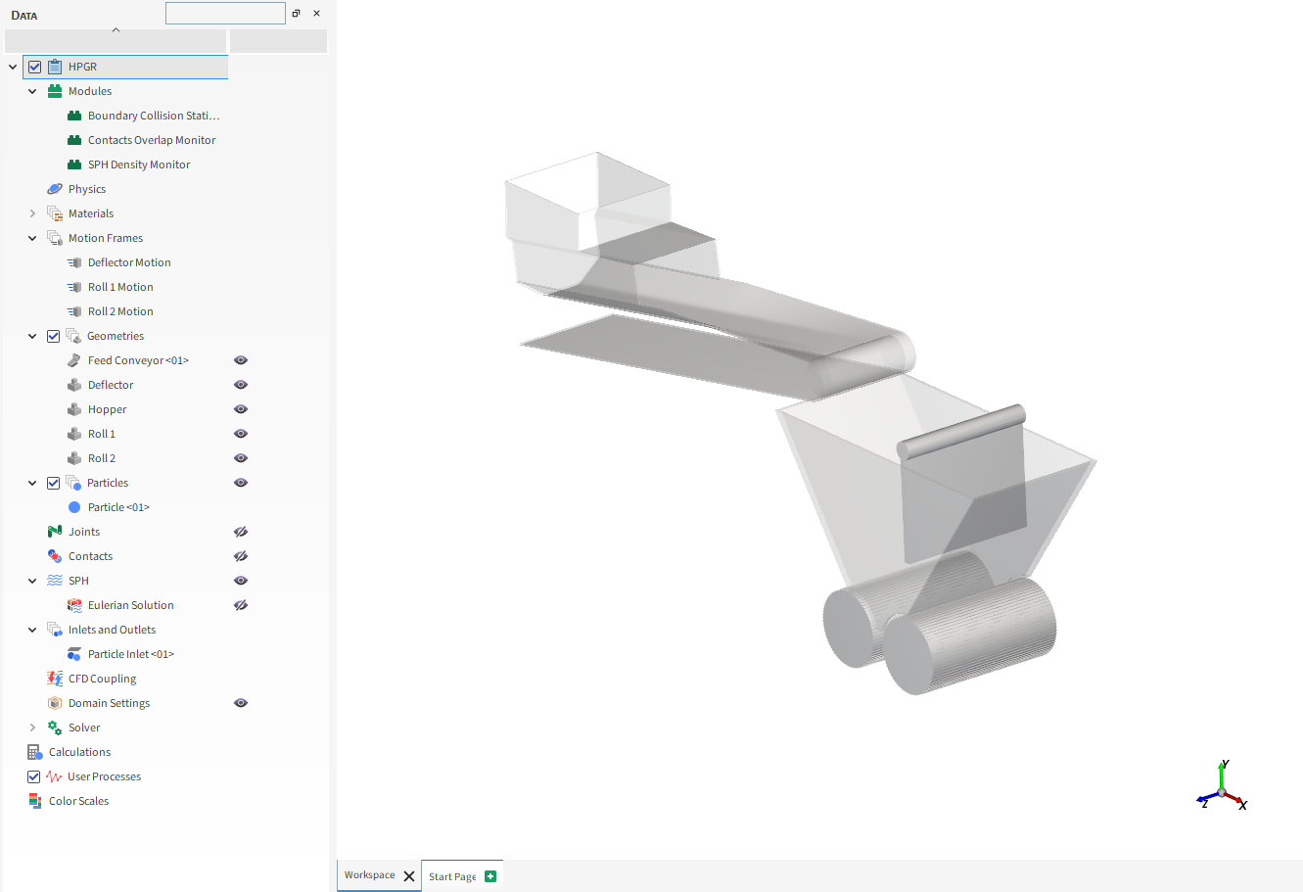
Task: Select the Deflector geometry icon
Action: click(x=74, y=385)
